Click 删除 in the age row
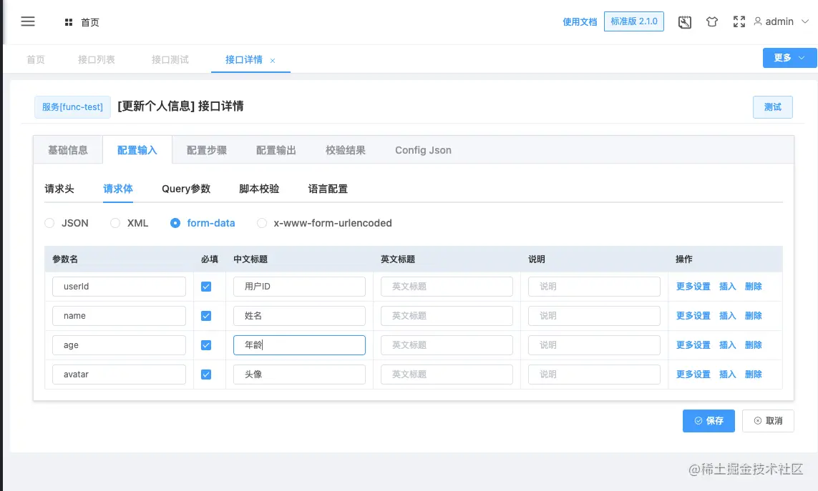Image resolution: width=818 pixels, height=491 pixels. pyautogui.click(x=754, y=345)
